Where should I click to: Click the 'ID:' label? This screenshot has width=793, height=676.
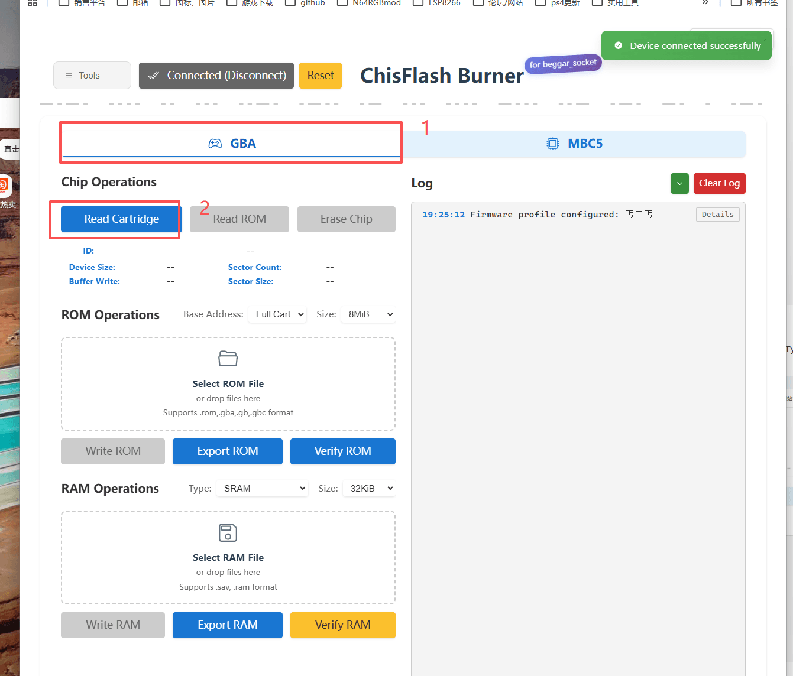pos(89,251)
